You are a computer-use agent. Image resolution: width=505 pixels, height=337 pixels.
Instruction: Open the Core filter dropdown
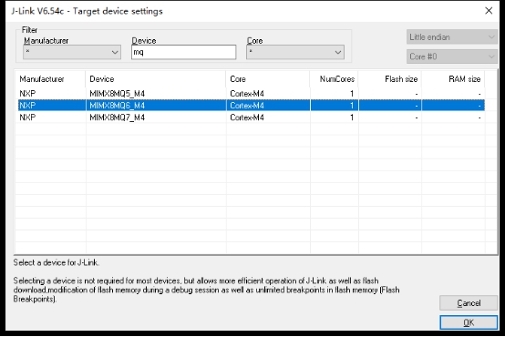[x=295, y=52]
